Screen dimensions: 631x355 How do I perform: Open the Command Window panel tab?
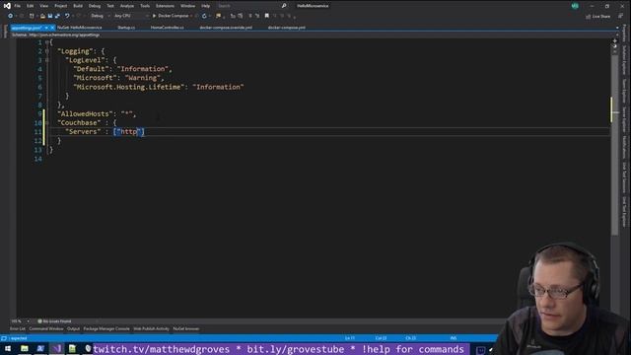click(46, 328)
